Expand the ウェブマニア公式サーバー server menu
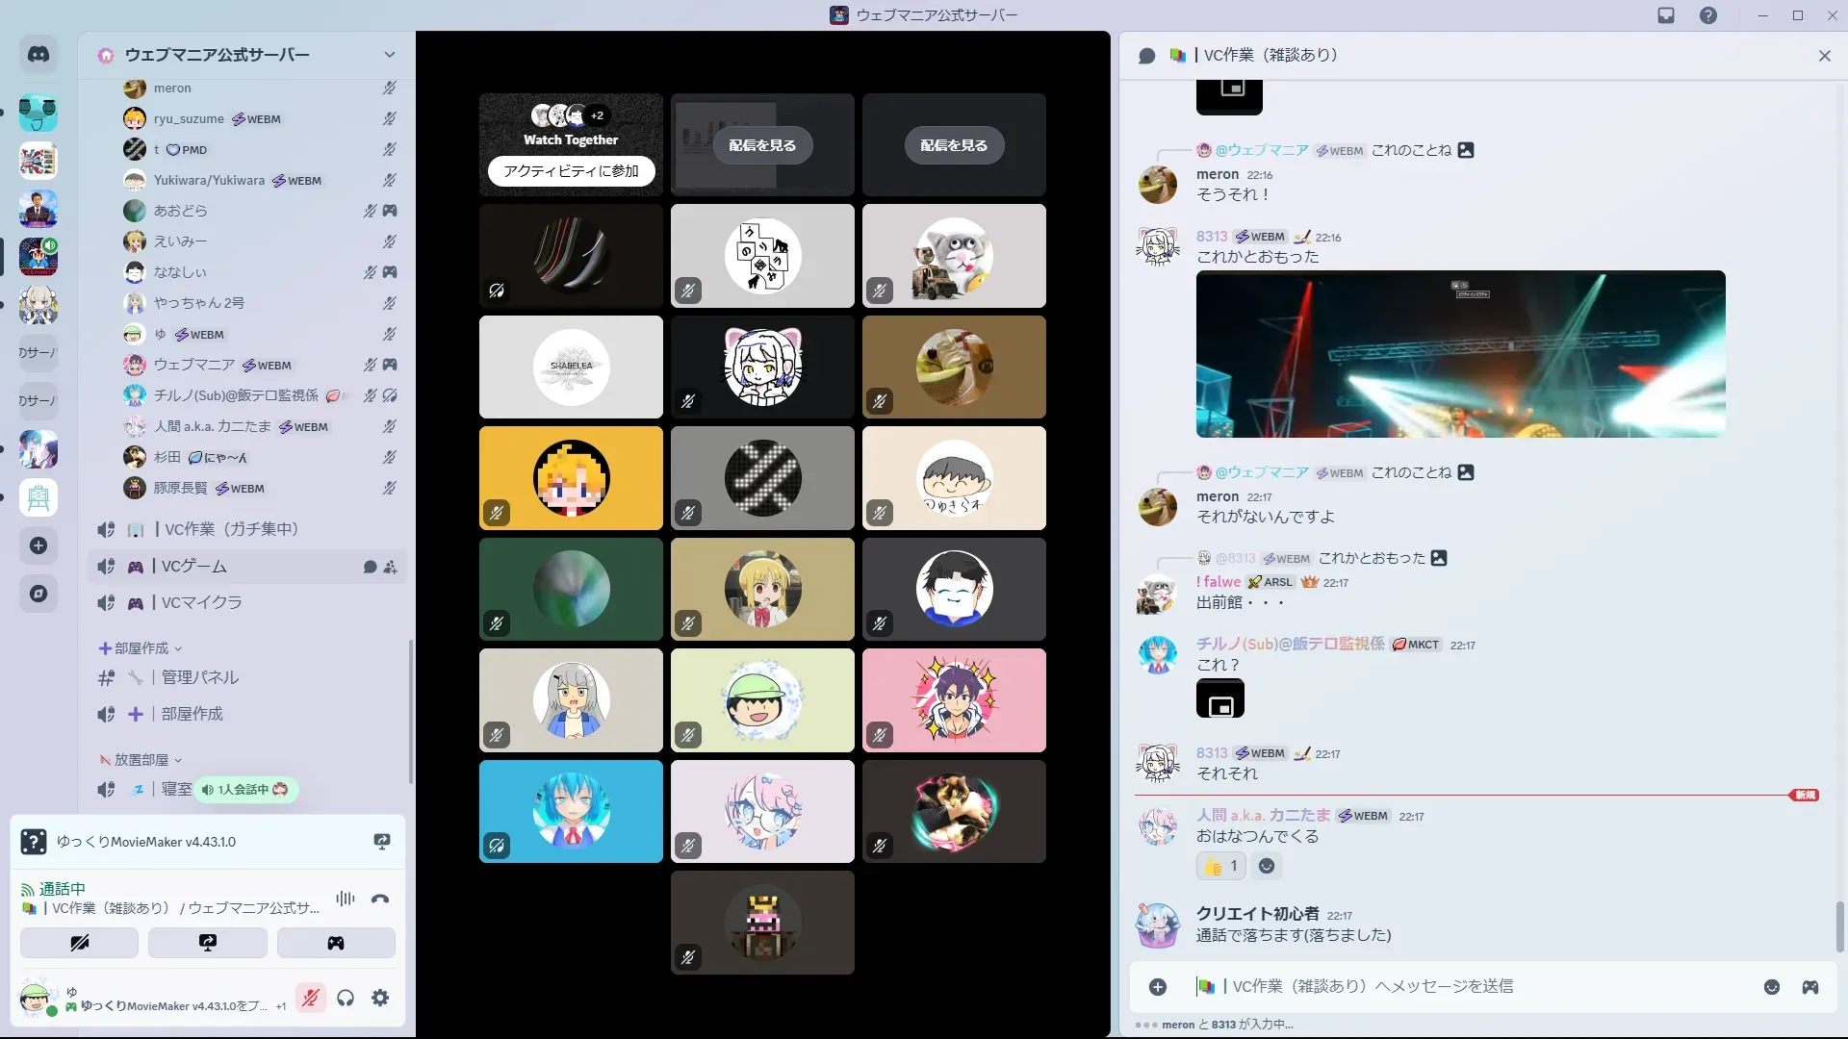The height and width of the screenshot is (1039, 1848). pyautogui.click(x=389, y=55)
